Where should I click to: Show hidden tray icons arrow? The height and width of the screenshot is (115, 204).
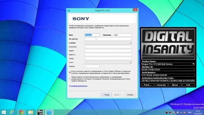point(163,112)
